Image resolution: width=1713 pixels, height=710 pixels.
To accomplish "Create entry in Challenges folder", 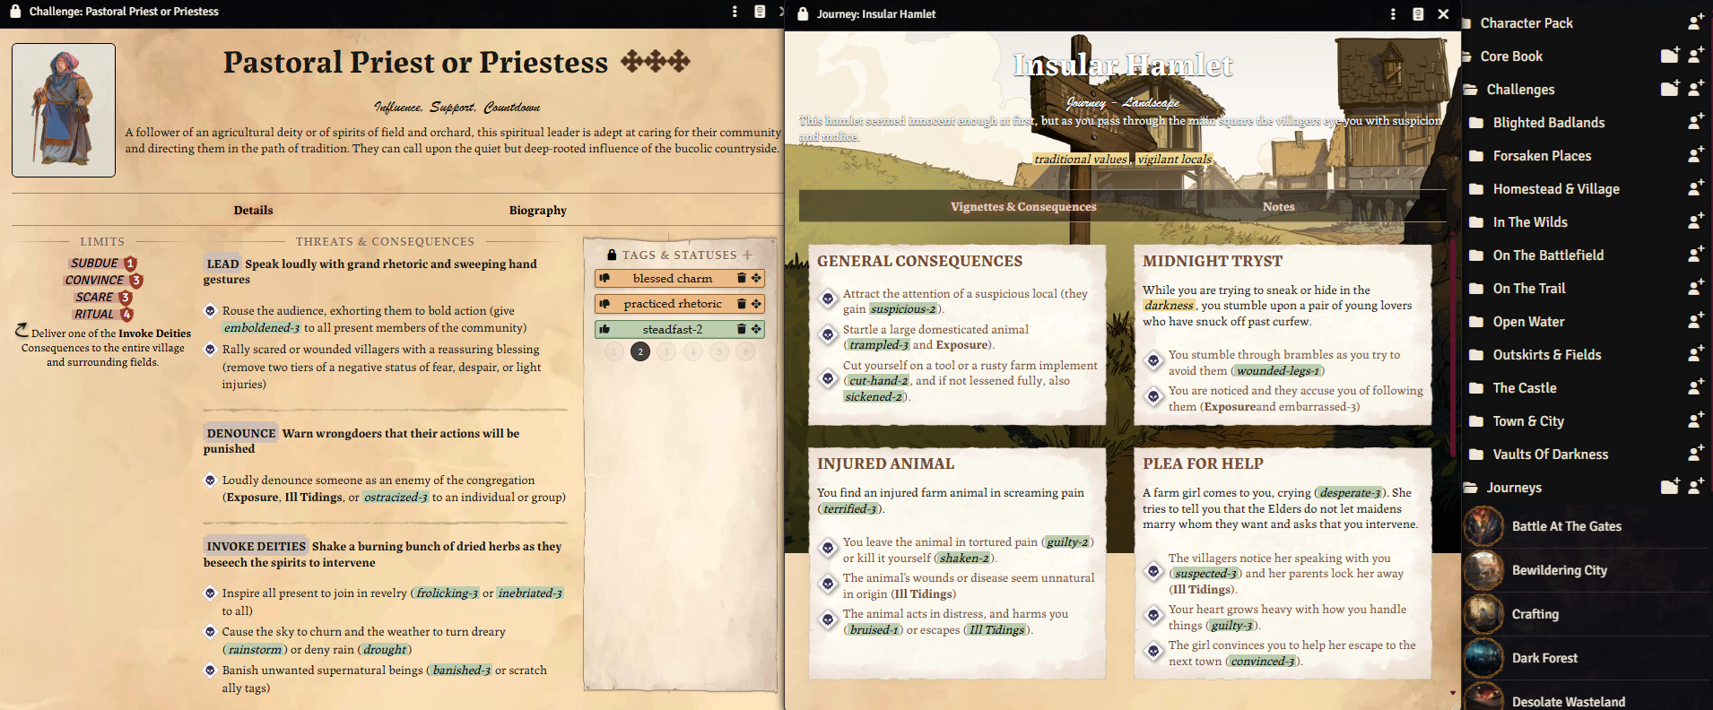I will [x=1695, y=89].
